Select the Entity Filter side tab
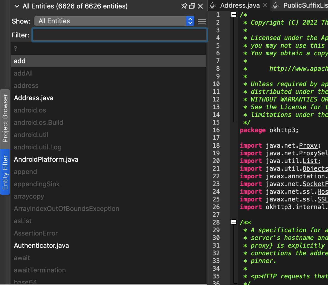 (x=5, y=172)
